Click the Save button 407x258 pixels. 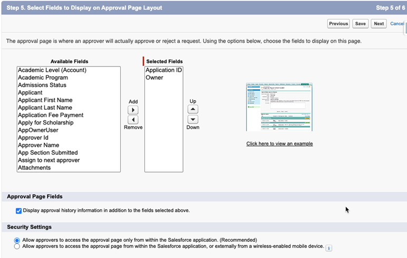pyautogui.click(x=361, y=24)
